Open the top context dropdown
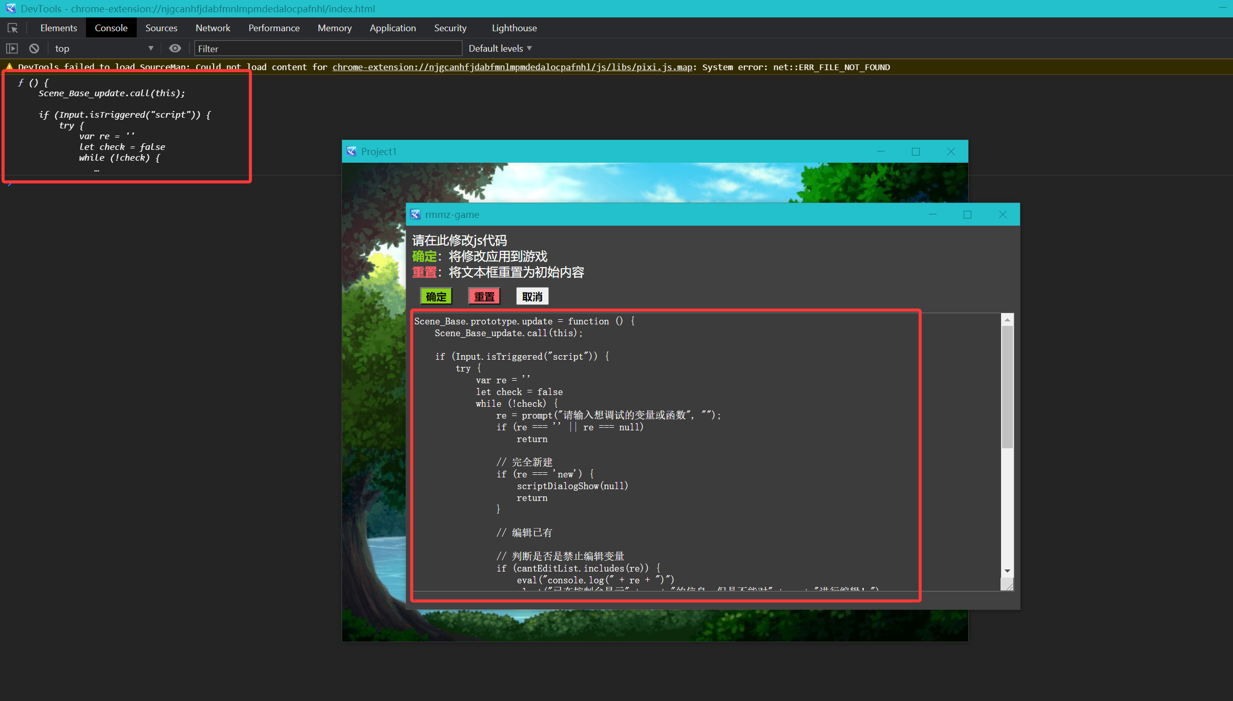This screenshot has height=701, width=1233. 104,49
